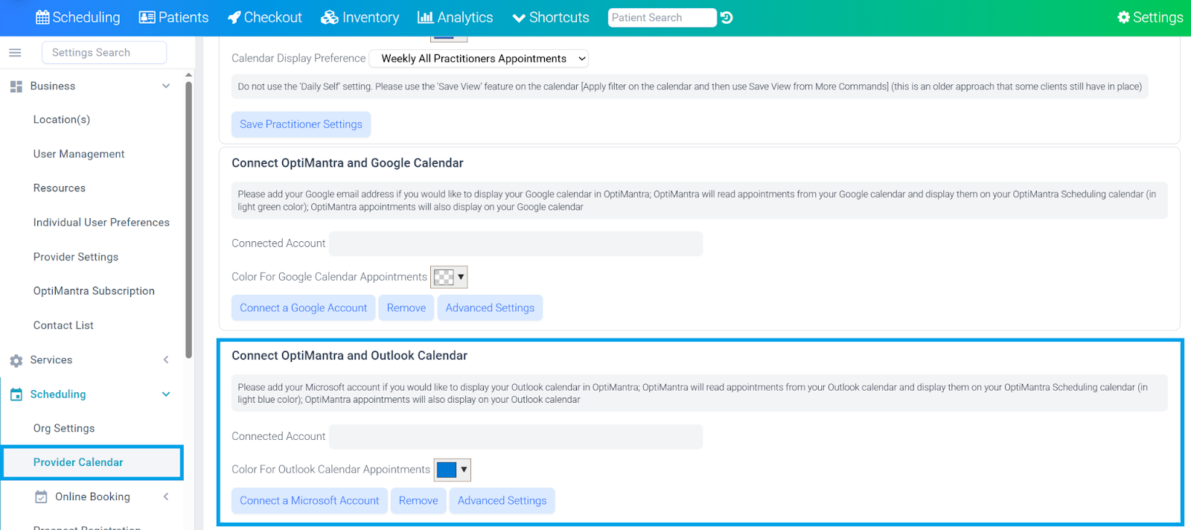
Task: Open the Calendar Display Preference dropdown
Action: (x=479, y=58)
